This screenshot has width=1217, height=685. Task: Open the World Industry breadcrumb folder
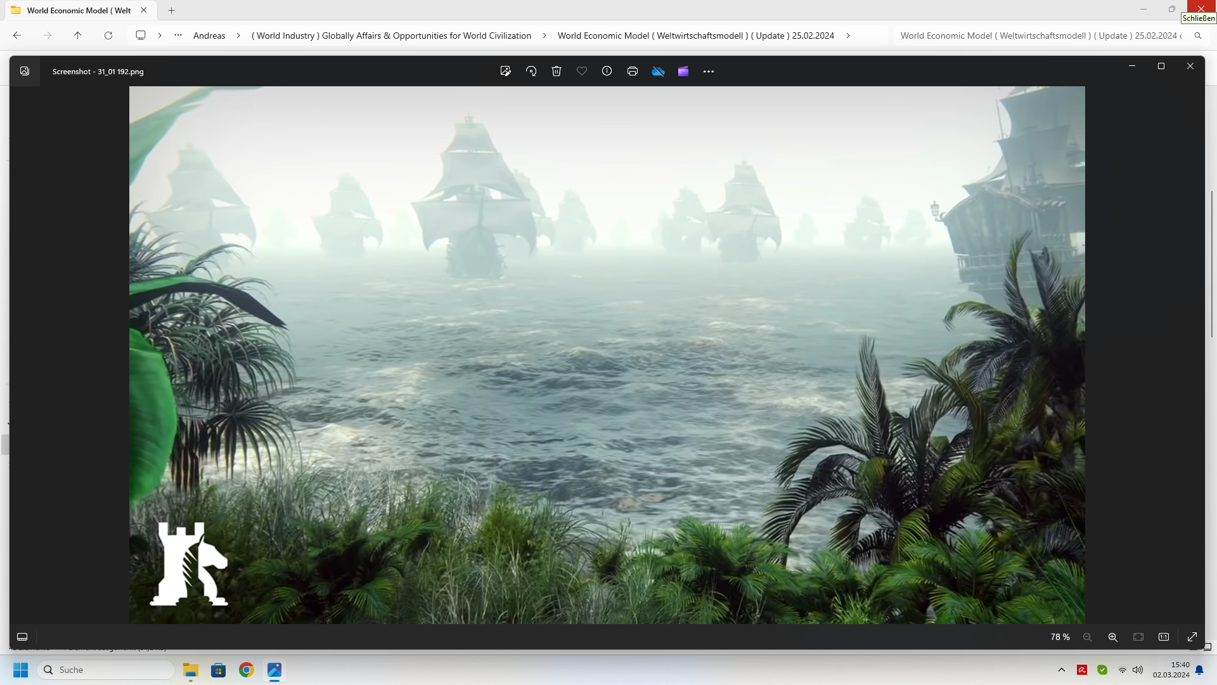391,36
